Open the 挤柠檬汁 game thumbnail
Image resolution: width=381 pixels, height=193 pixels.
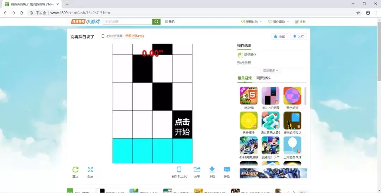tap(249, 121)
